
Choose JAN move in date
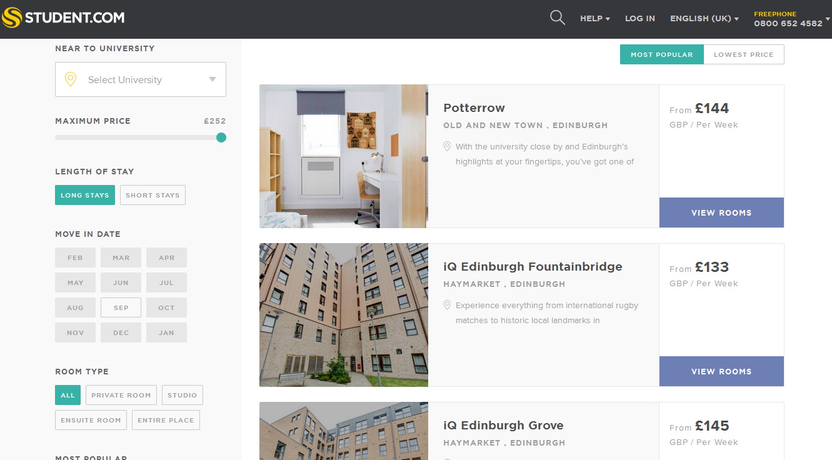pos(166,332)
